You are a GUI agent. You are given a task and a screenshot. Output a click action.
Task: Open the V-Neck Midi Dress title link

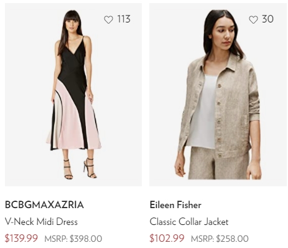click(x=41, y=222)
